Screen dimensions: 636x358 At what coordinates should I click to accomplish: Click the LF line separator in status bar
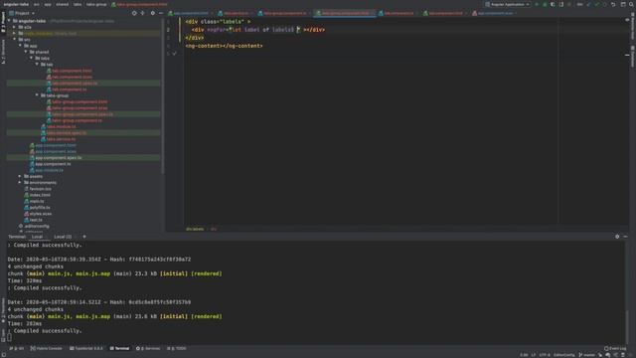tap(534, 355)
